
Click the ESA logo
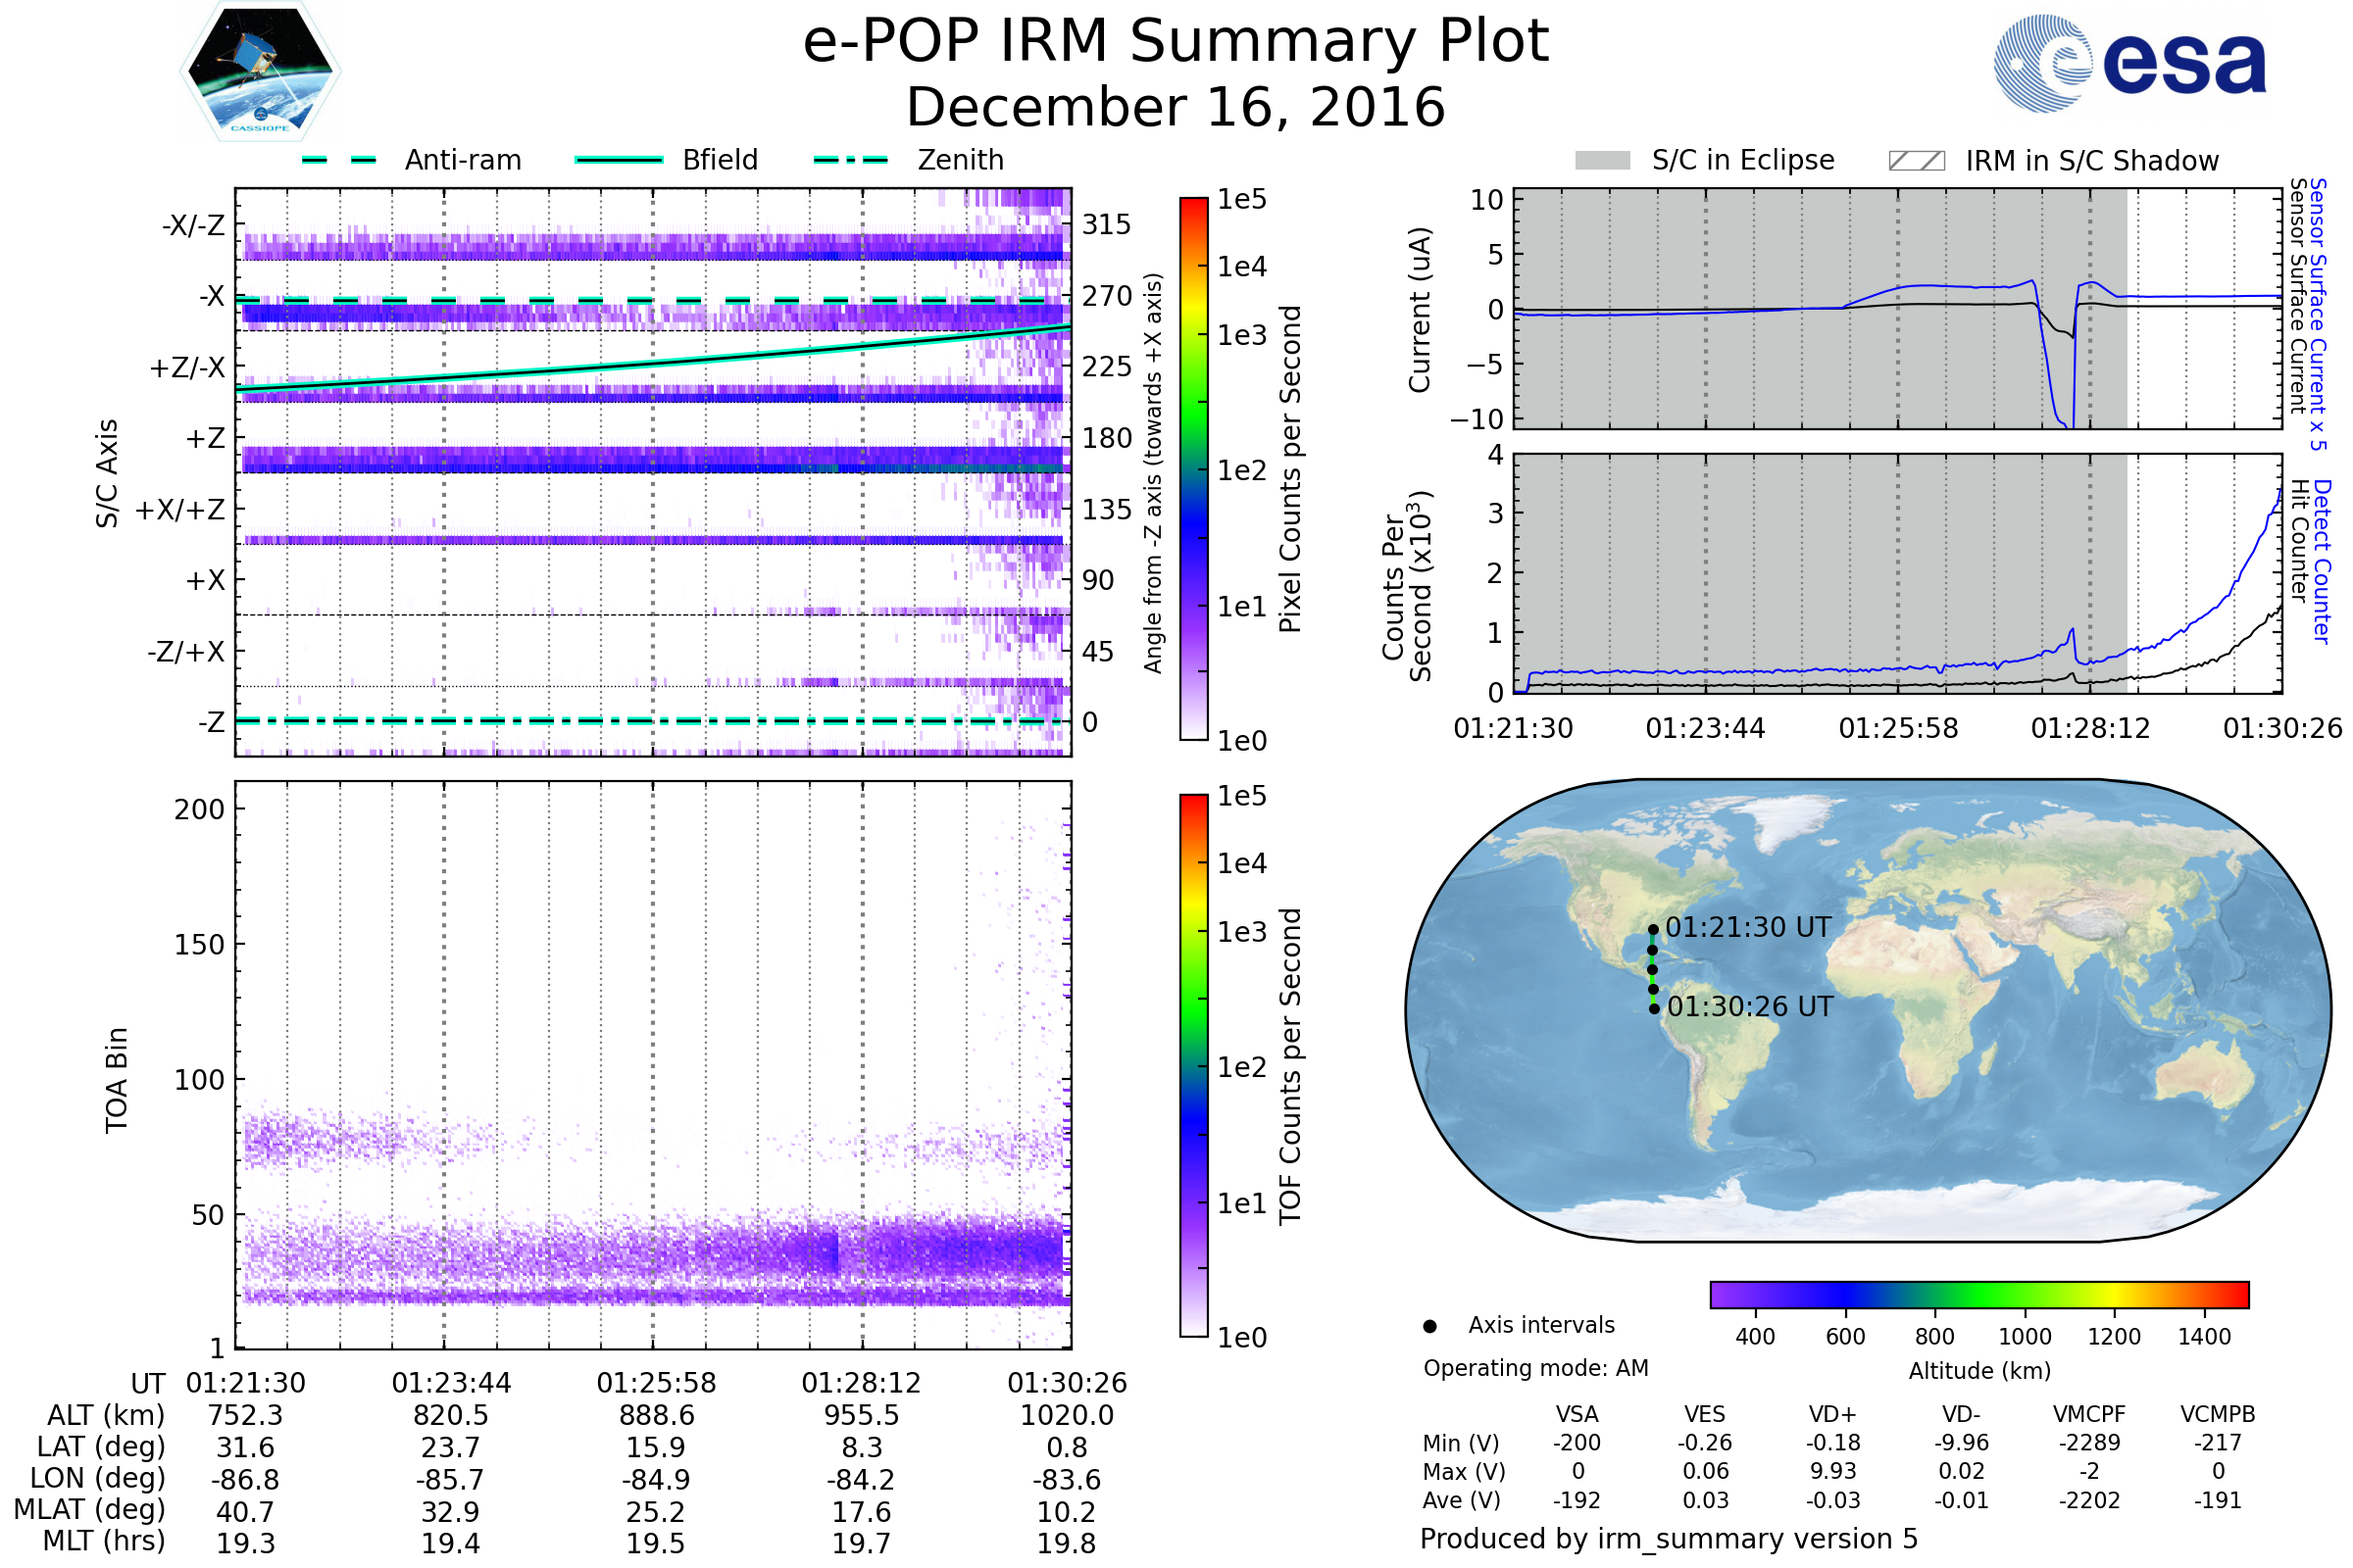pos(2128,62)
